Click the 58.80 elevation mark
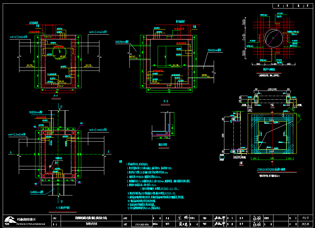Image resolution: width=315 pixels, height=228 pixels. (x=204, y=75)
